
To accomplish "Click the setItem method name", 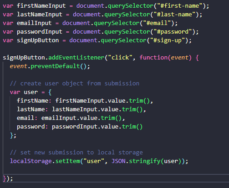I will coord(68,161).
